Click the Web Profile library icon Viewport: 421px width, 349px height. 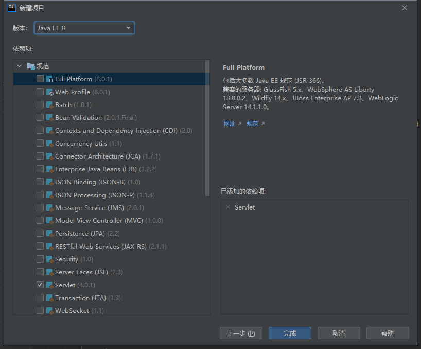[x=49, y=92]
